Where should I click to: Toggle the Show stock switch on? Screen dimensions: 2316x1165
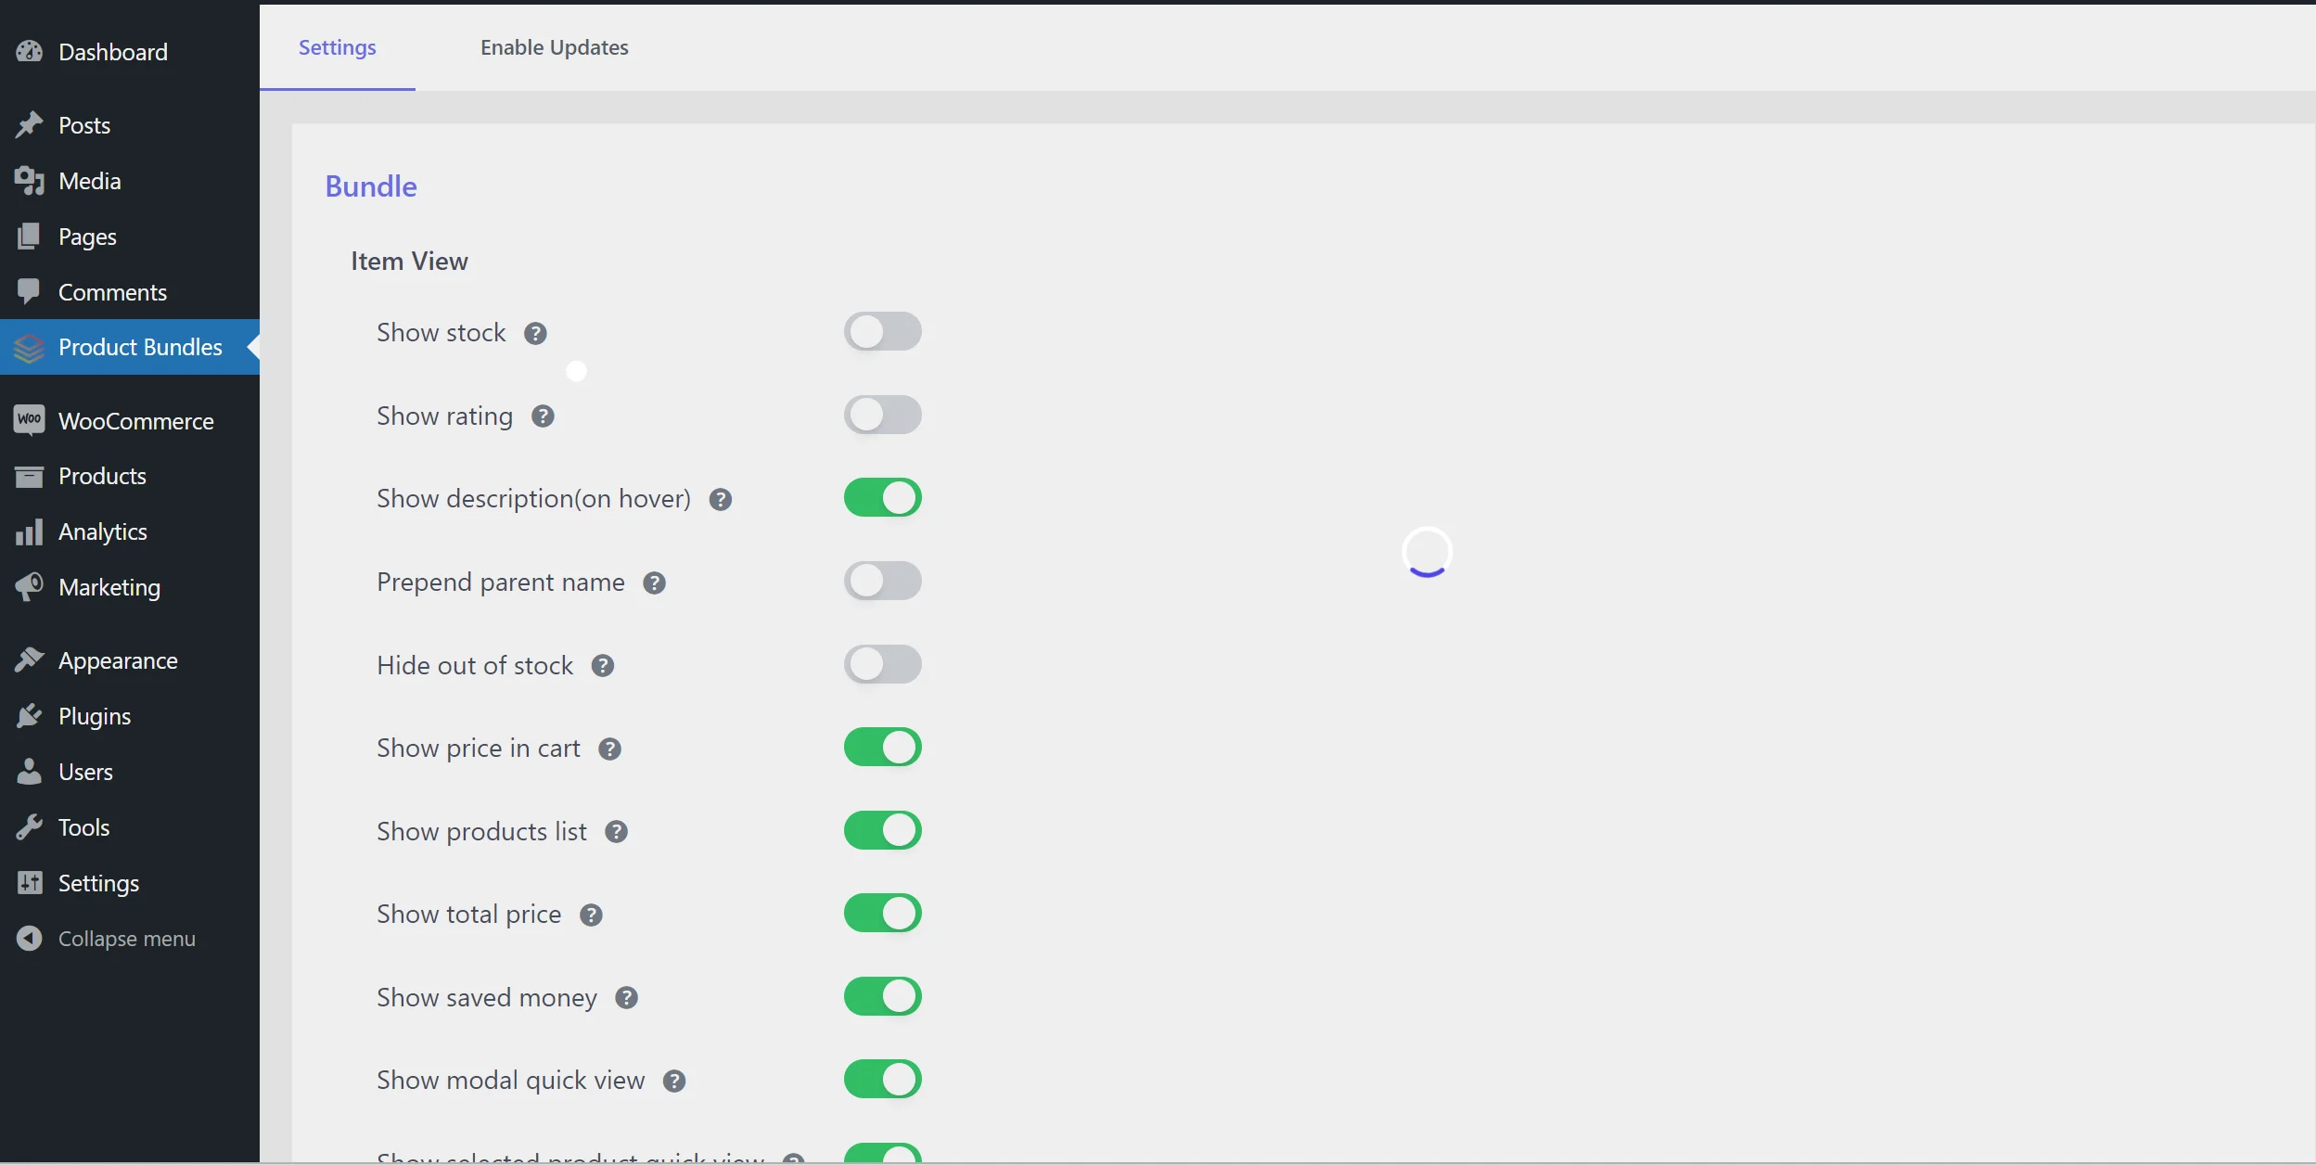[x=882, y=330]
